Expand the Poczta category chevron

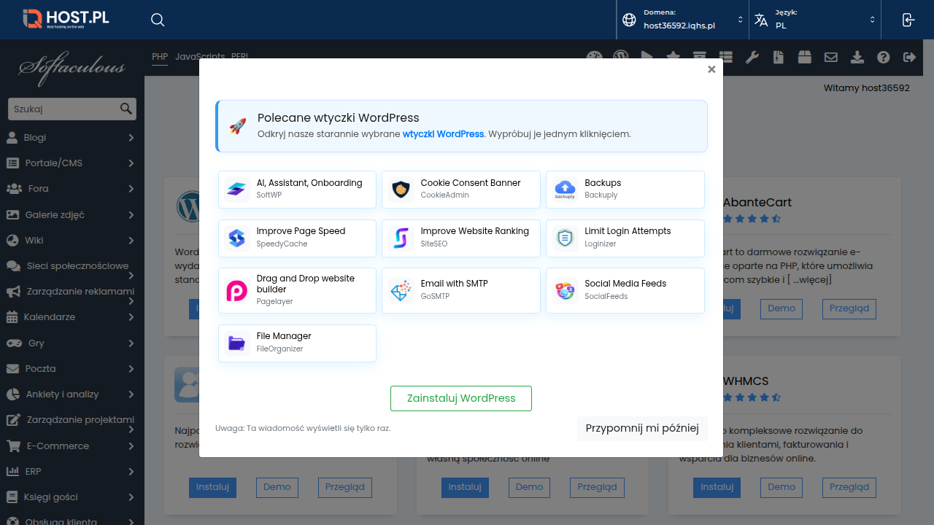(x=131, y=369)
